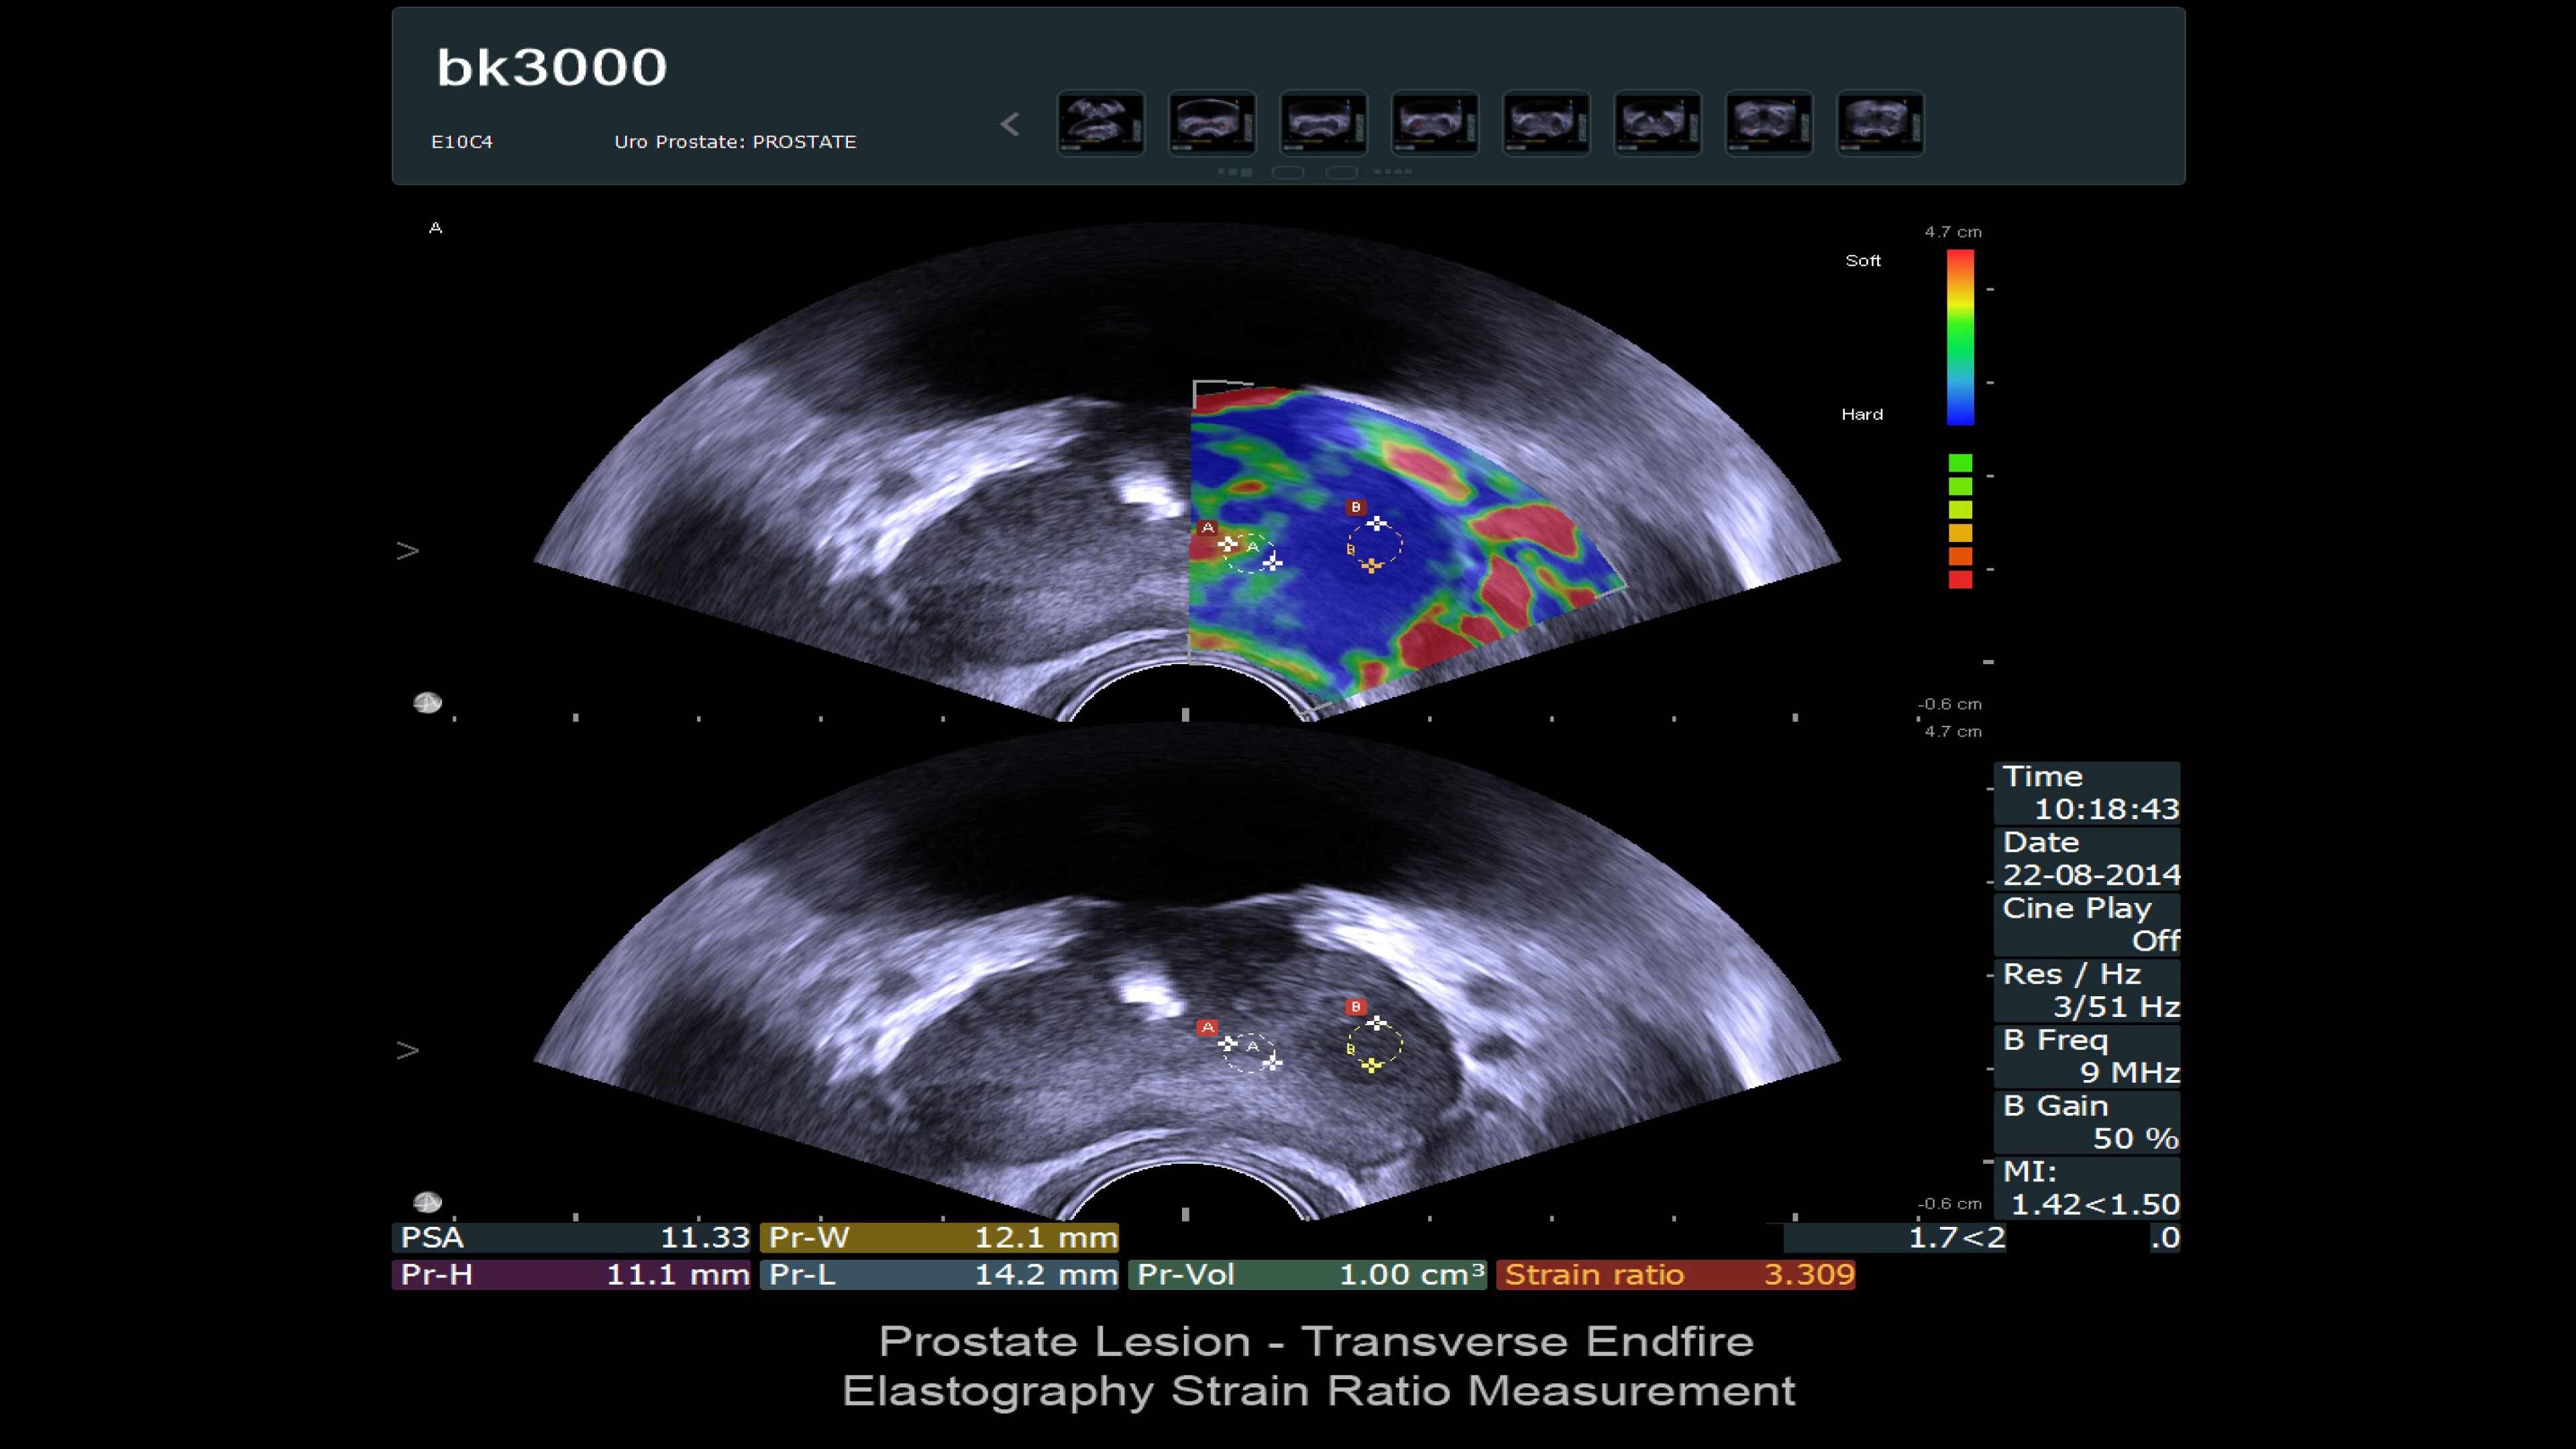The width and height of the screenshot is (2576, 1449).
Task: Select the Strain ratio measurement field
Action: pos(1676,1275)
